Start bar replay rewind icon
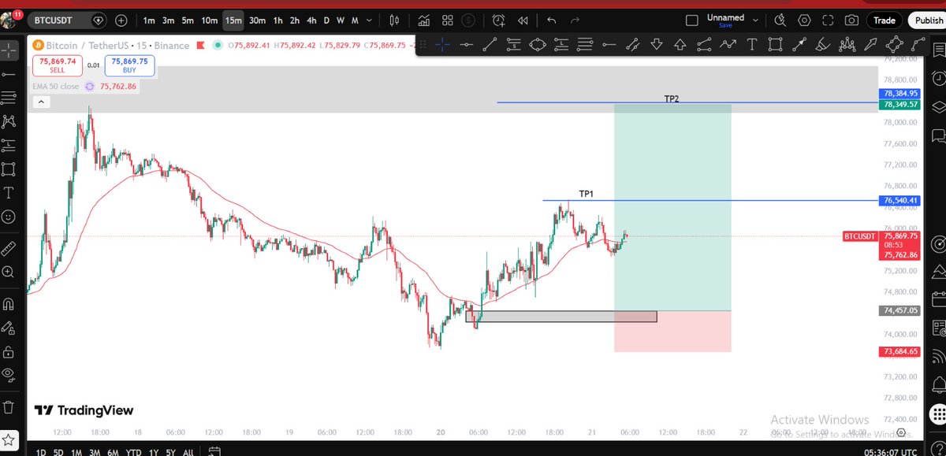 point(522,20)
